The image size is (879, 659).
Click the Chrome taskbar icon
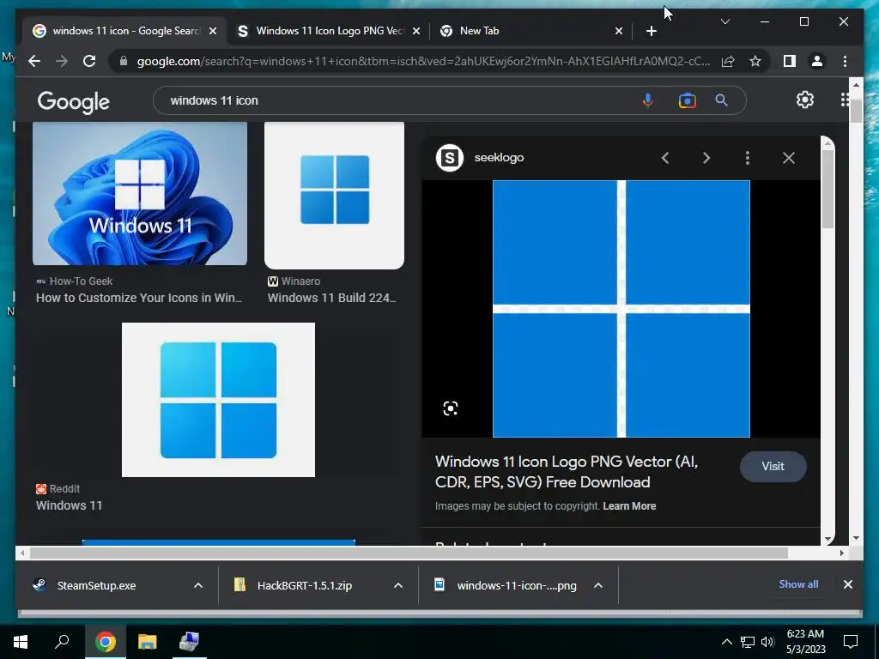105,642
